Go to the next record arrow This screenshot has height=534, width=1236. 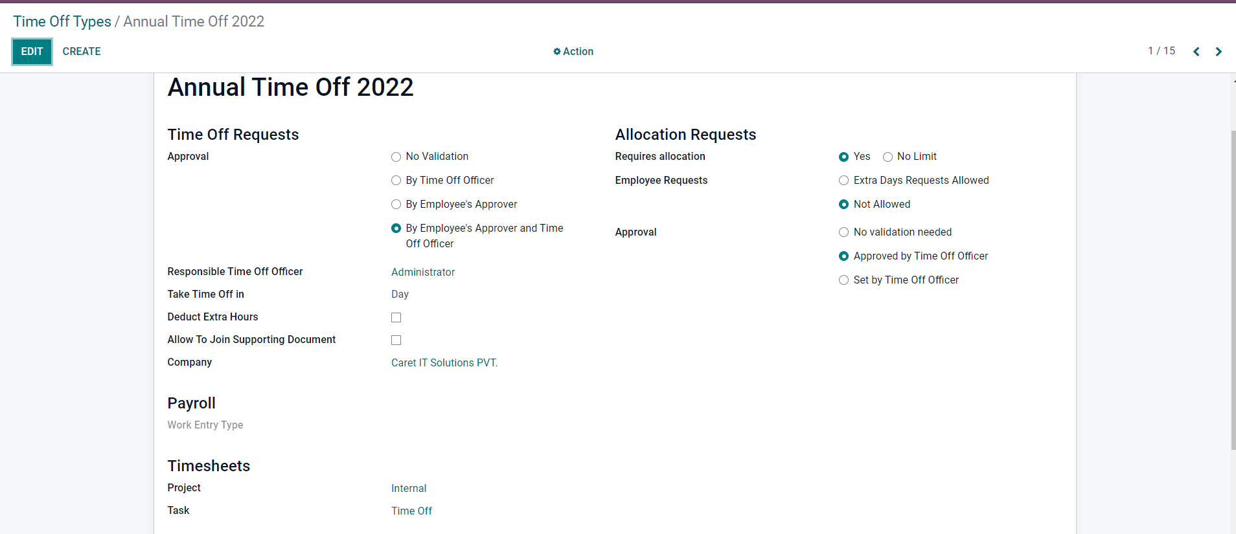1219,52
